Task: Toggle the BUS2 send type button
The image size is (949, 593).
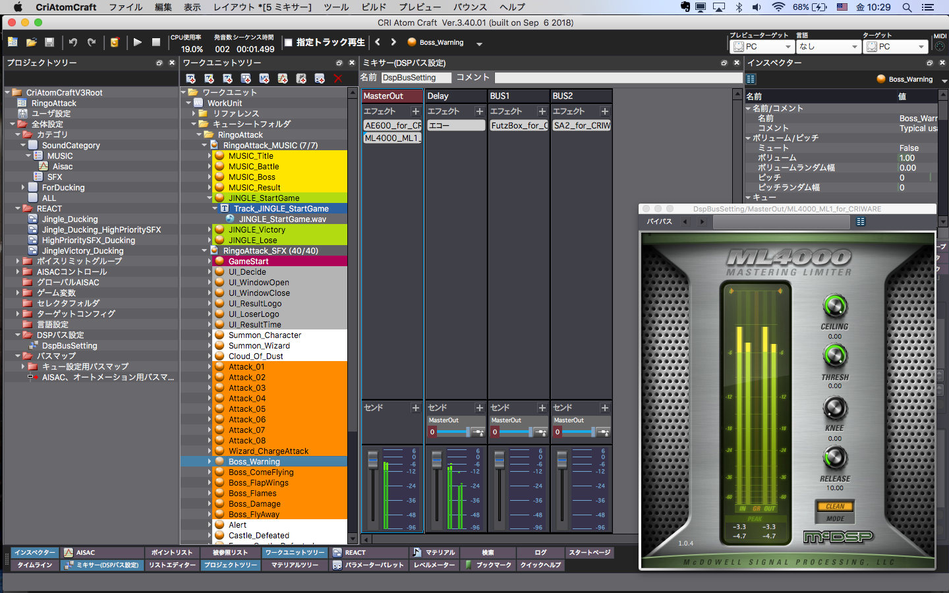Action: (603, 432)
